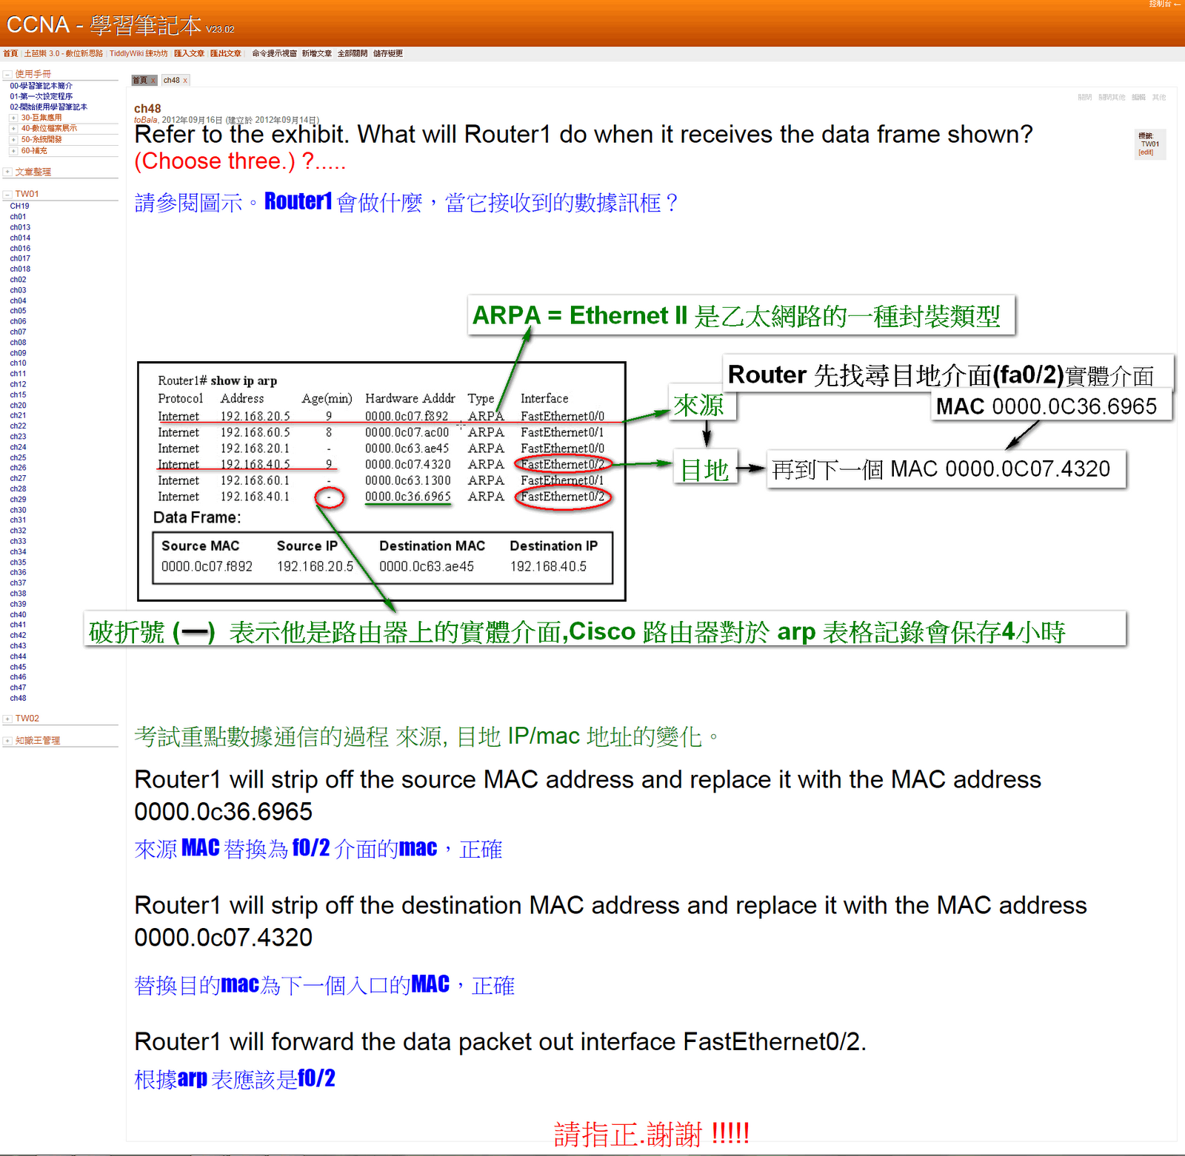1185x1156 pixels.
Task: Open the ch01 entry in the sidebar
Action: tap(18, 217)
